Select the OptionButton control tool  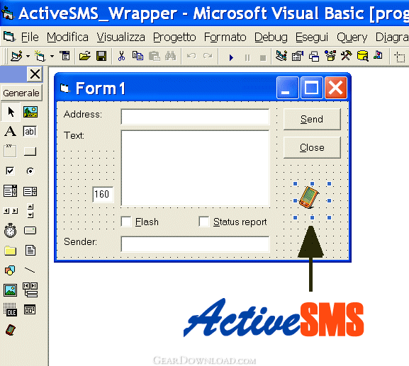tap(30, 171)
